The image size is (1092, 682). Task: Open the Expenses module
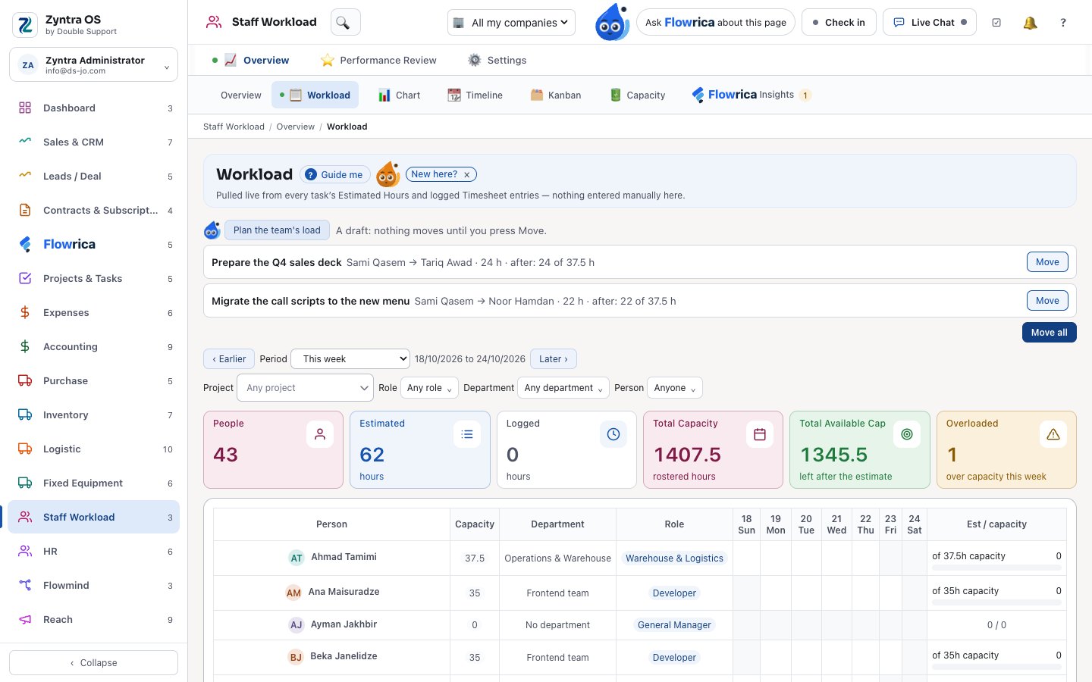tap(94, 313)
